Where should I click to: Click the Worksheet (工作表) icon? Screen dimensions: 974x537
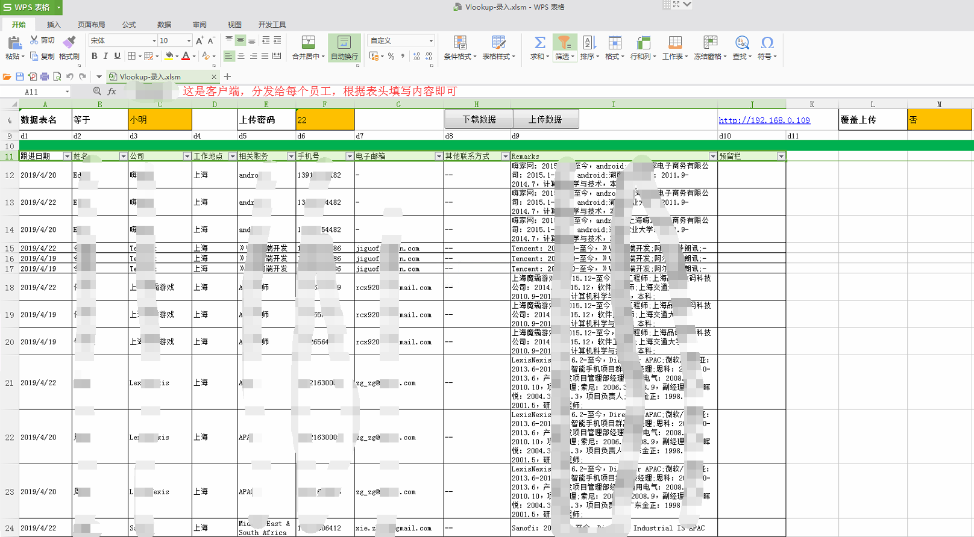click(x=675, y=42)
